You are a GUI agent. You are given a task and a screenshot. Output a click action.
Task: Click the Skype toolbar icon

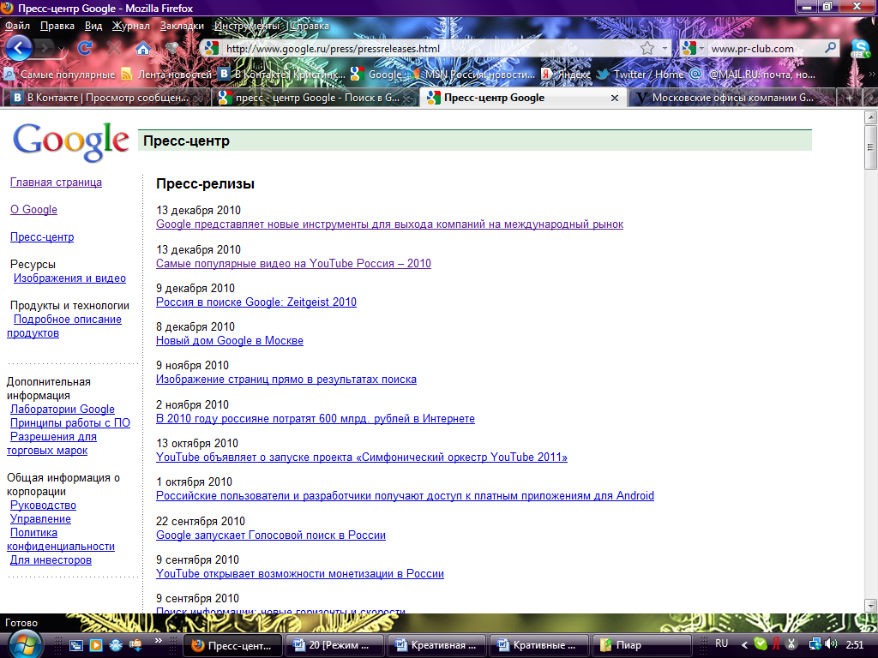click(860, 49)
